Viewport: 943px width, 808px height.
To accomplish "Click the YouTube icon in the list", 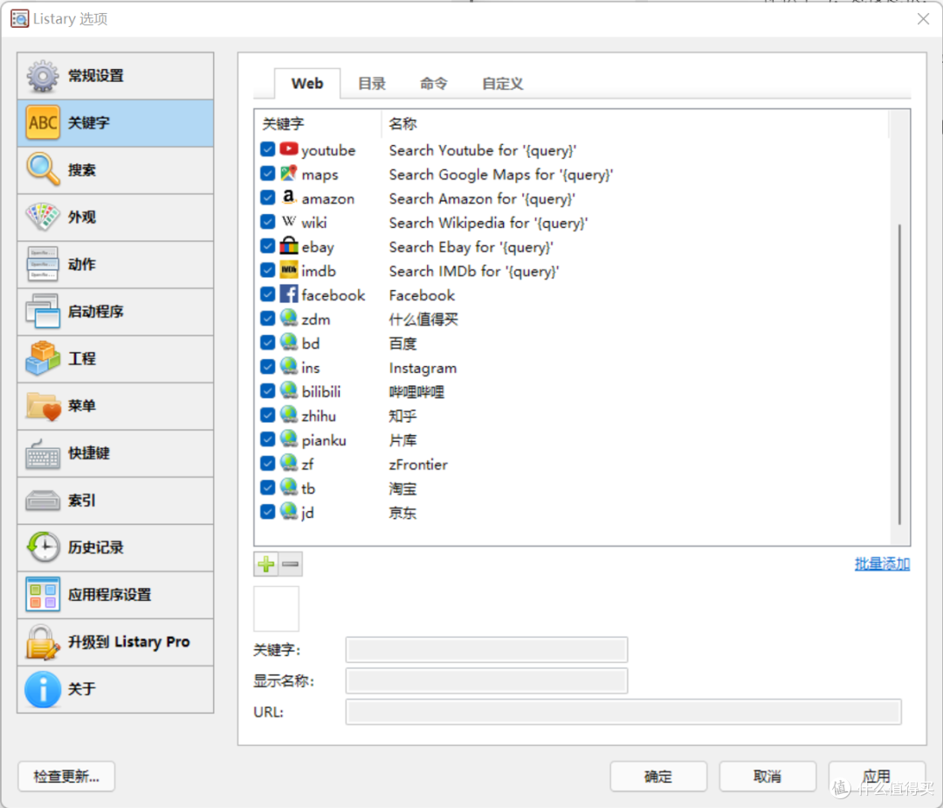I will click(289, 149).
